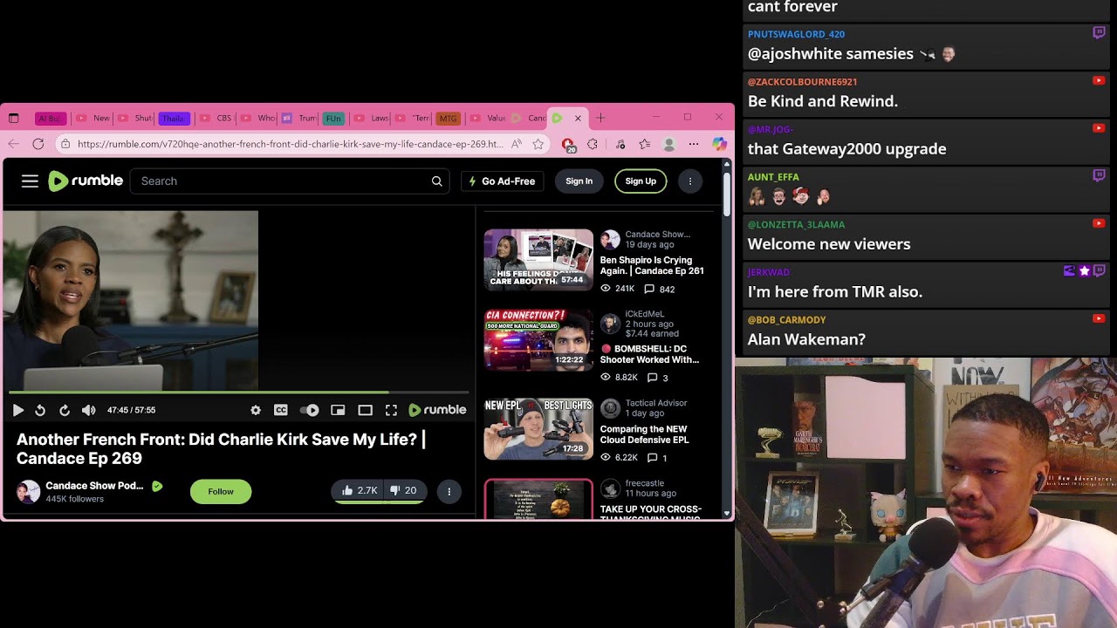
Task: Switch to the 'Shut' browser tab
Action: click(x=135, y=118)
